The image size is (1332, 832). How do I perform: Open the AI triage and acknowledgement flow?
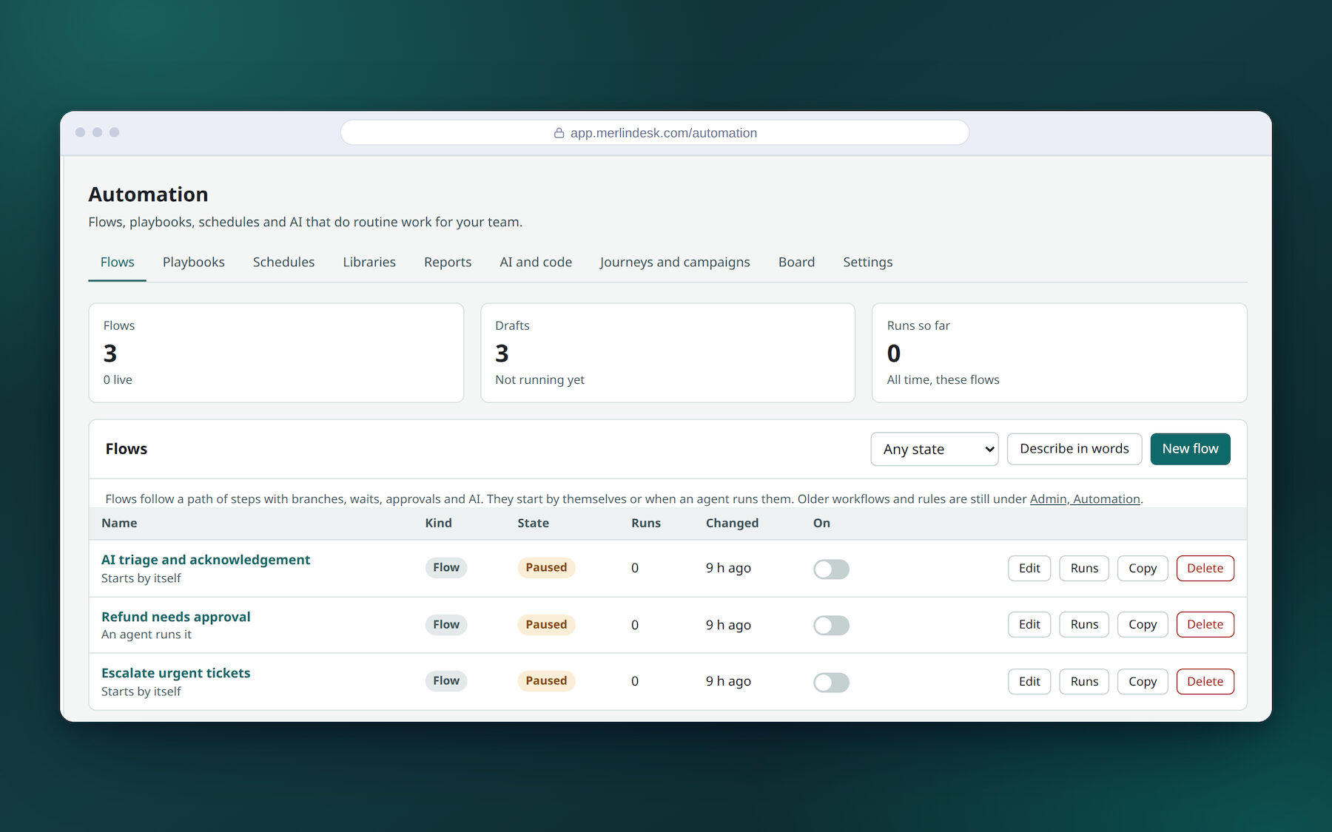206,560
